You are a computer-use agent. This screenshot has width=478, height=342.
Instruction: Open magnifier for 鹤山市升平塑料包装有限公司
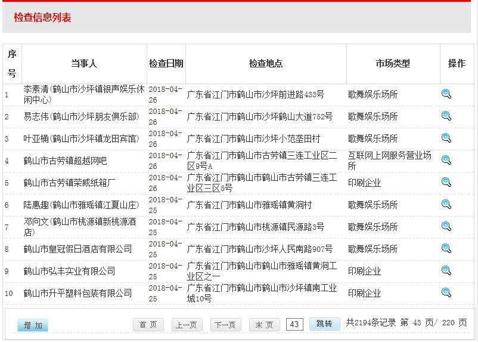446,292
